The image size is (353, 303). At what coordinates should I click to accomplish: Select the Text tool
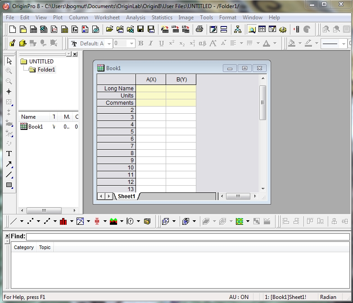pos(9,154)
